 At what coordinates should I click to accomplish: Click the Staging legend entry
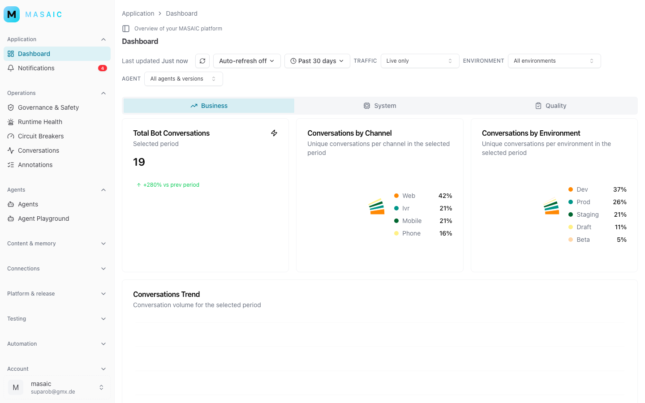click(x=598, y=214)
